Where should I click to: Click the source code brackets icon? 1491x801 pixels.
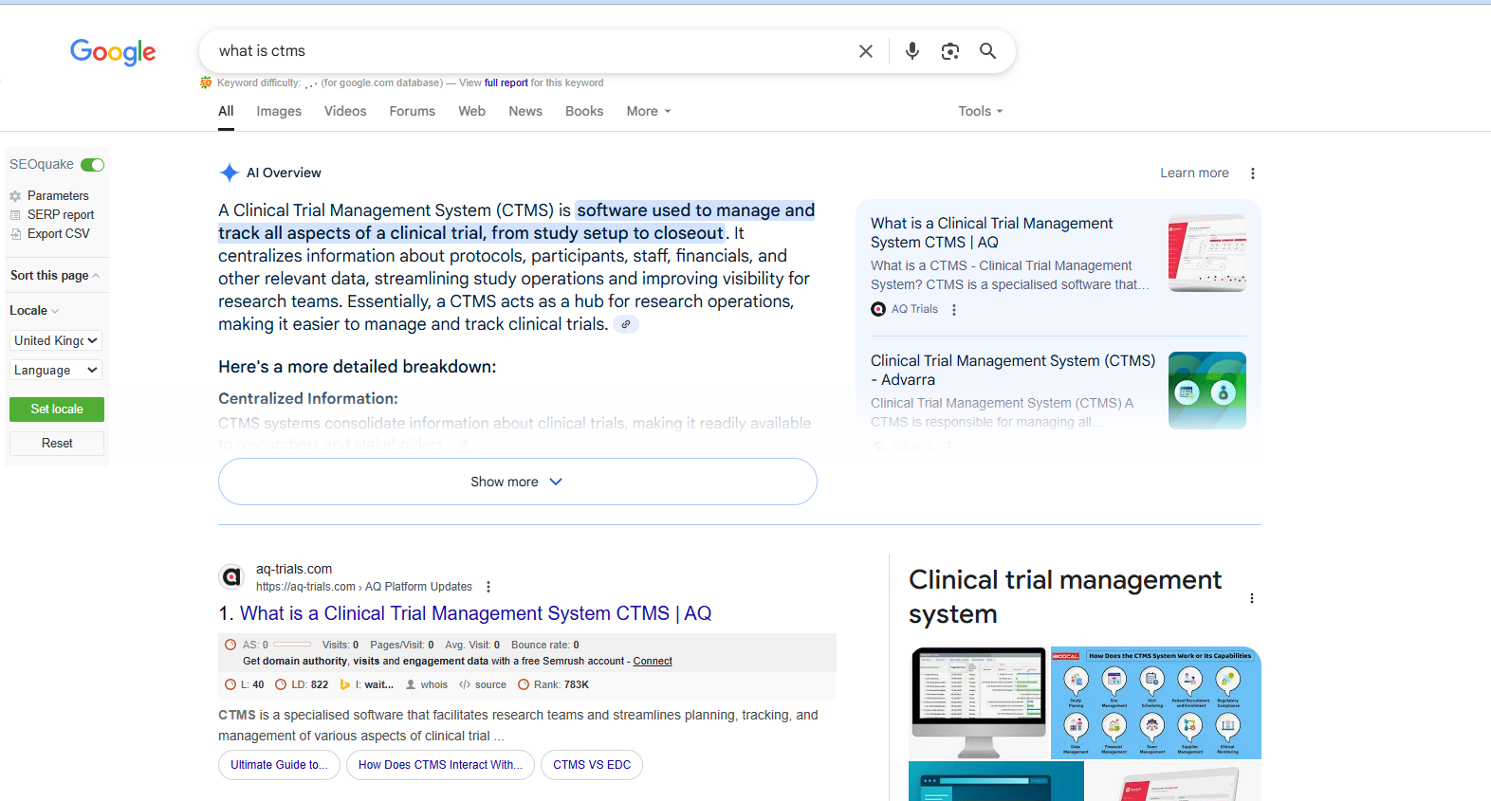click(x=465, y=684)
